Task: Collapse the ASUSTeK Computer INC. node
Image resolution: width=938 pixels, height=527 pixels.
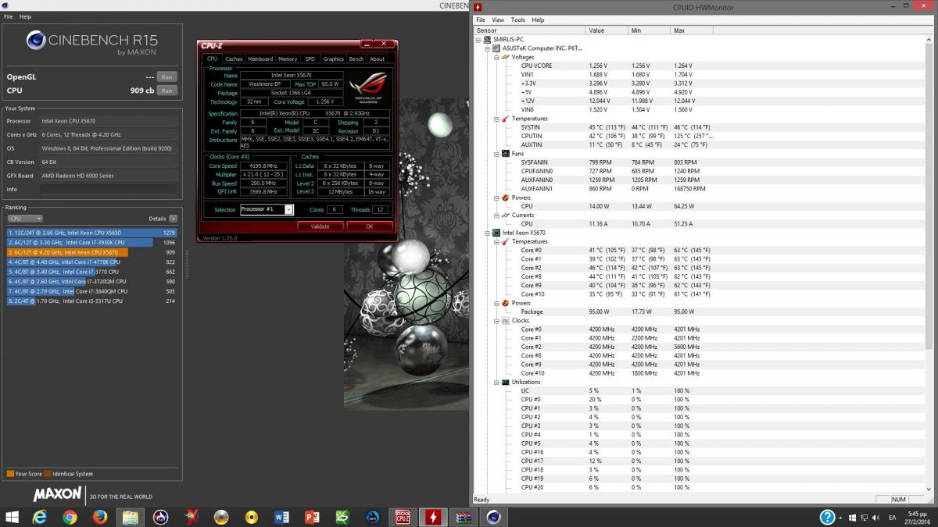Action: pyautogui.click(x=486, y=48)
